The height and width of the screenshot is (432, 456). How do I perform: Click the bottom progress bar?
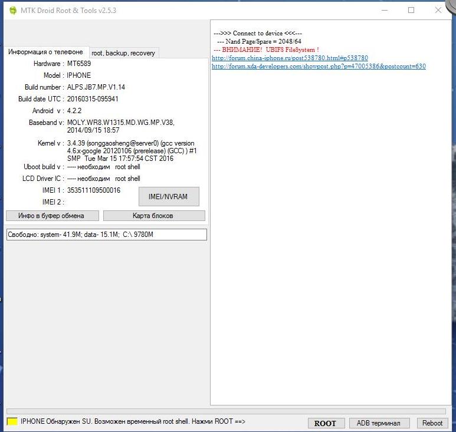tap(226, 411)
